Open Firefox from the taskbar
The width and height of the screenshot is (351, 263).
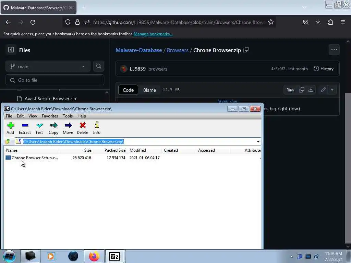(94, 256)
